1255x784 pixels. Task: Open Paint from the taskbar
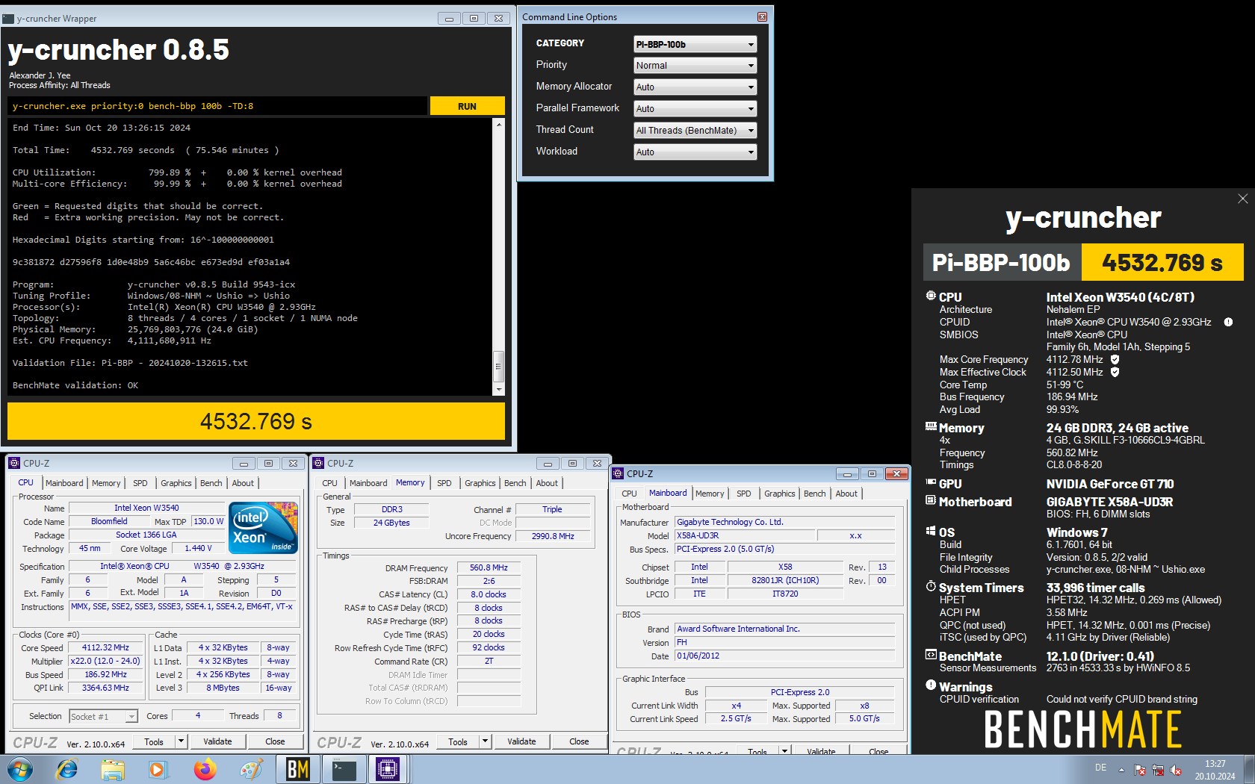(251, 769)
